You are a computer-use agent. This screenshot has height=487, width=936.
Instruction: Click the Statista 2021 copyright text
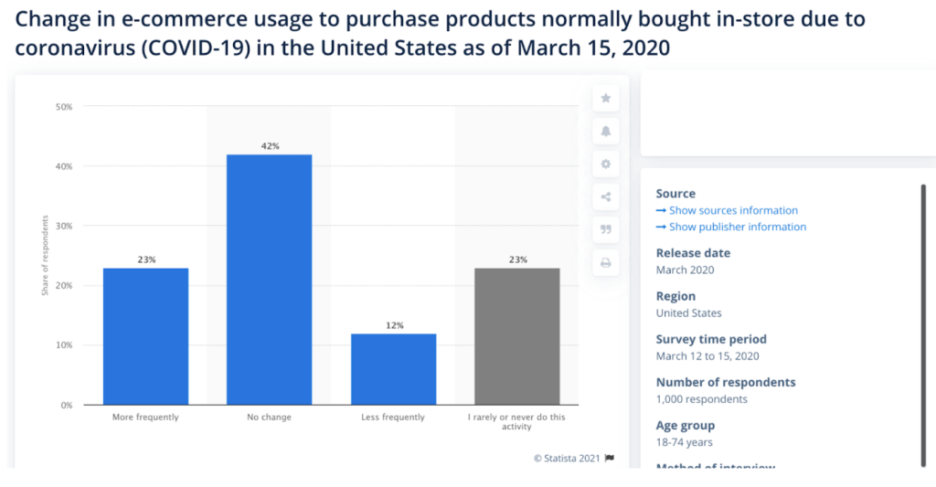(x=567, y=459)
